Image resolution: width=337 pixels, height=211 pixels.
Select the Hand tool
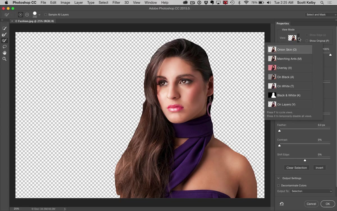[x=4, y=53]
